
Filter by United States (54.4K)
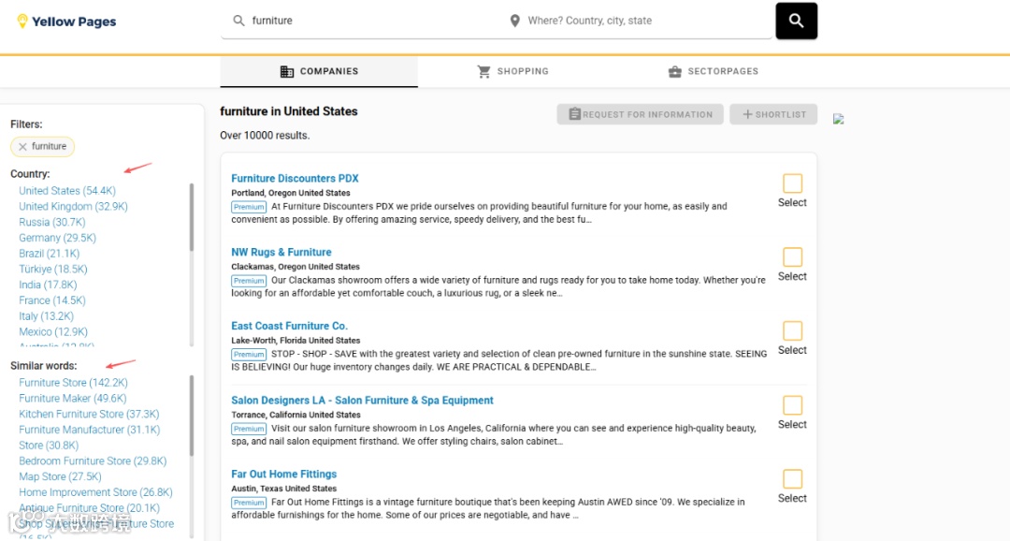pos(67,191)
